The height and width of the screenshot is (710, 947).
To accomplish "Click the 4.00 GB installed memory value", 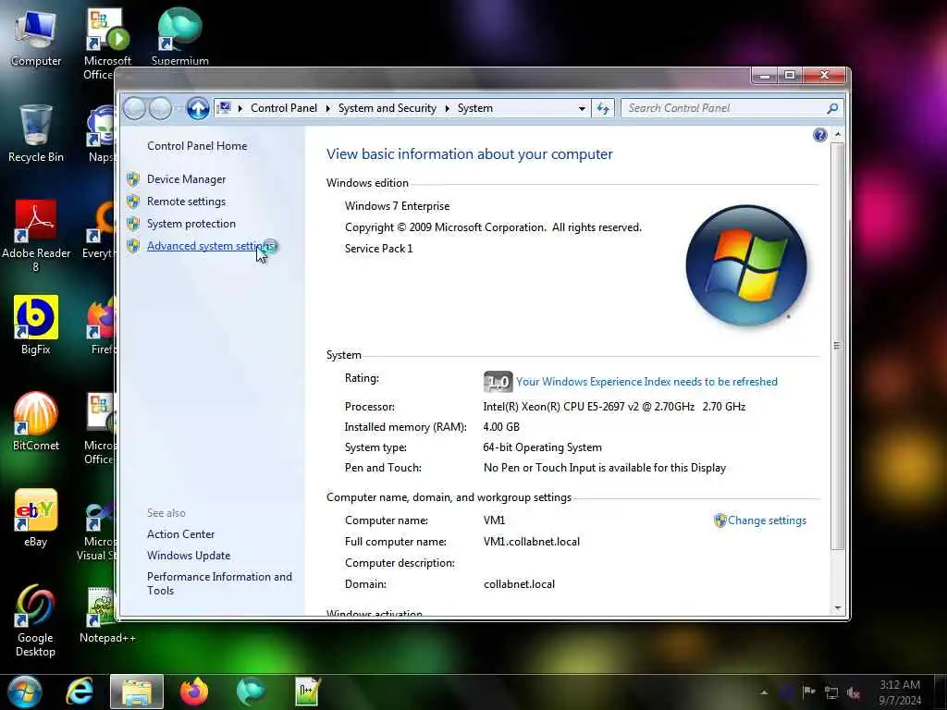I will click(x=501, y=427).
